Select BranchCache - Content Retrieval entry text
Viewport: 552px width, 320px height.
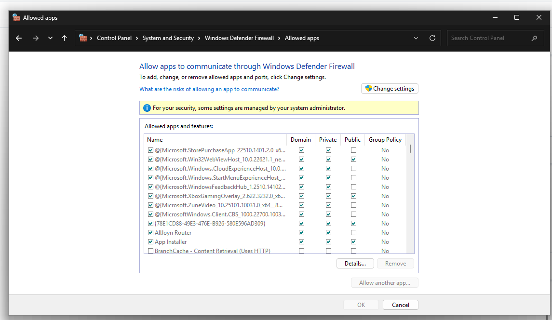point(213,251)
